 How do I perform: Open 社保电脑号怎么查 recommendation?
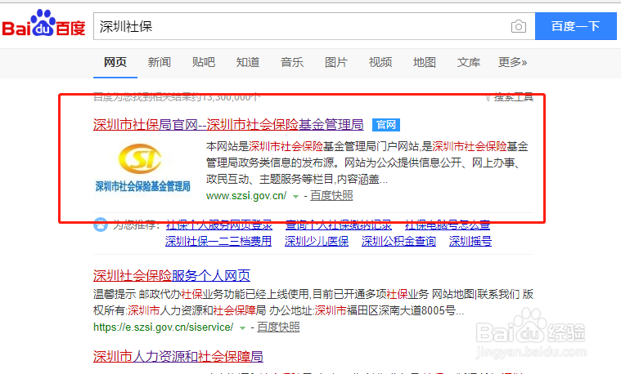coord(448,225)
